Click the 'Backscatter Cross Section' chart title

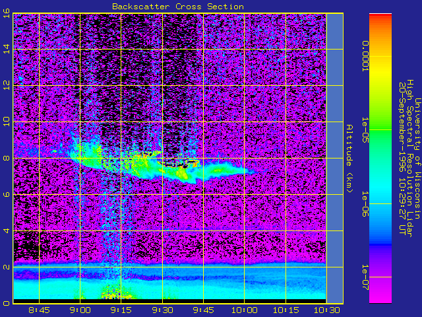[x=178, y=7]
